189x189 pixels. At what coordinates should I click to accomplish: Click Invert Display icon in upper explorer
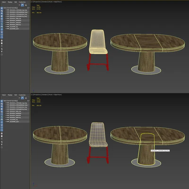(x=2, y=46)
